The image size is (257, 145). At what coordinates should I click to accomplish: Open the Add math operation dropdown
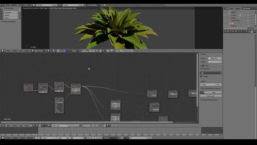coord(211,73)
